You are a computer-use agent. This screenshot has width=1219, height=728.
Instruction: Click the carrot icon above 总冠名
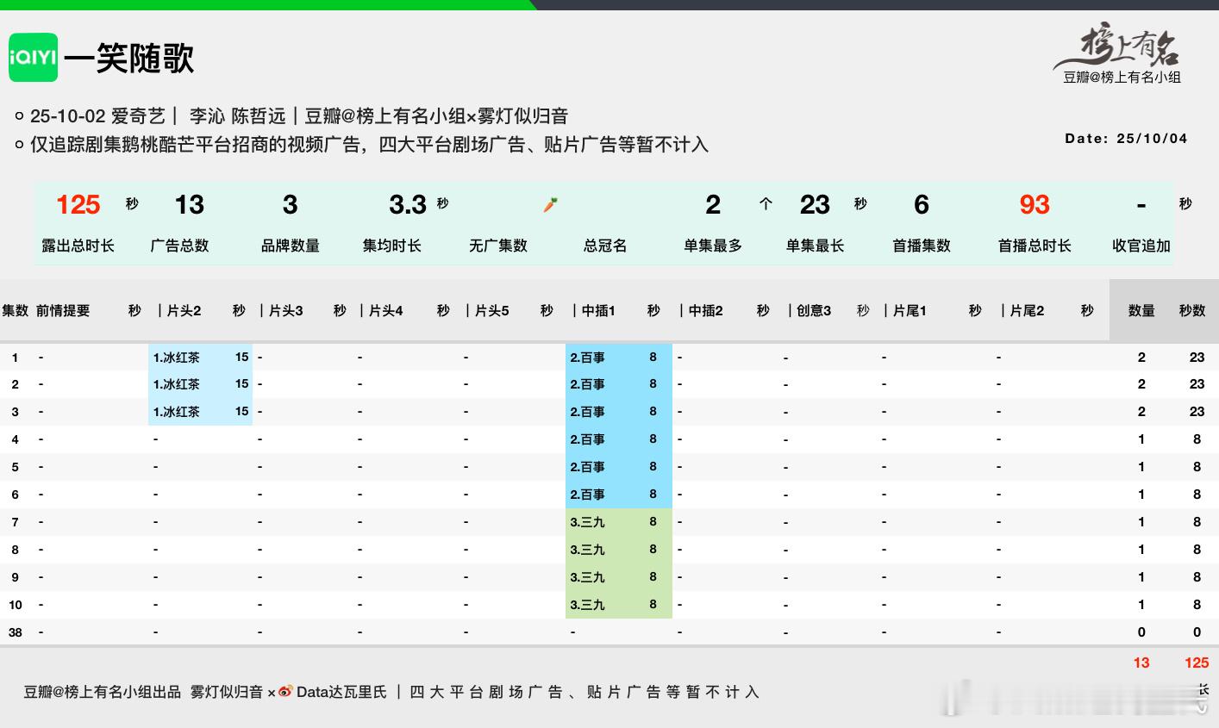tap(551, 204)
